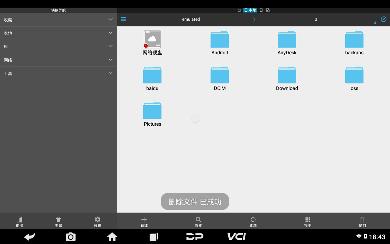Click the home window icon at top

click(239, 10)
